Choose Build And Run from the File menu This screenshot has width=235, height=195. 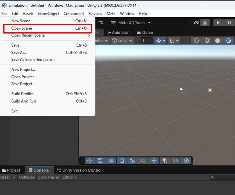tap(48, 101)
